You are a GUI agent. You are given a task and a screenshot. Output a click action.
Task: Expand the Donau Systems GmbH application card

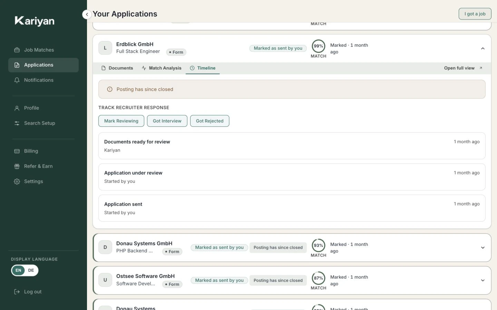(483, 248)
